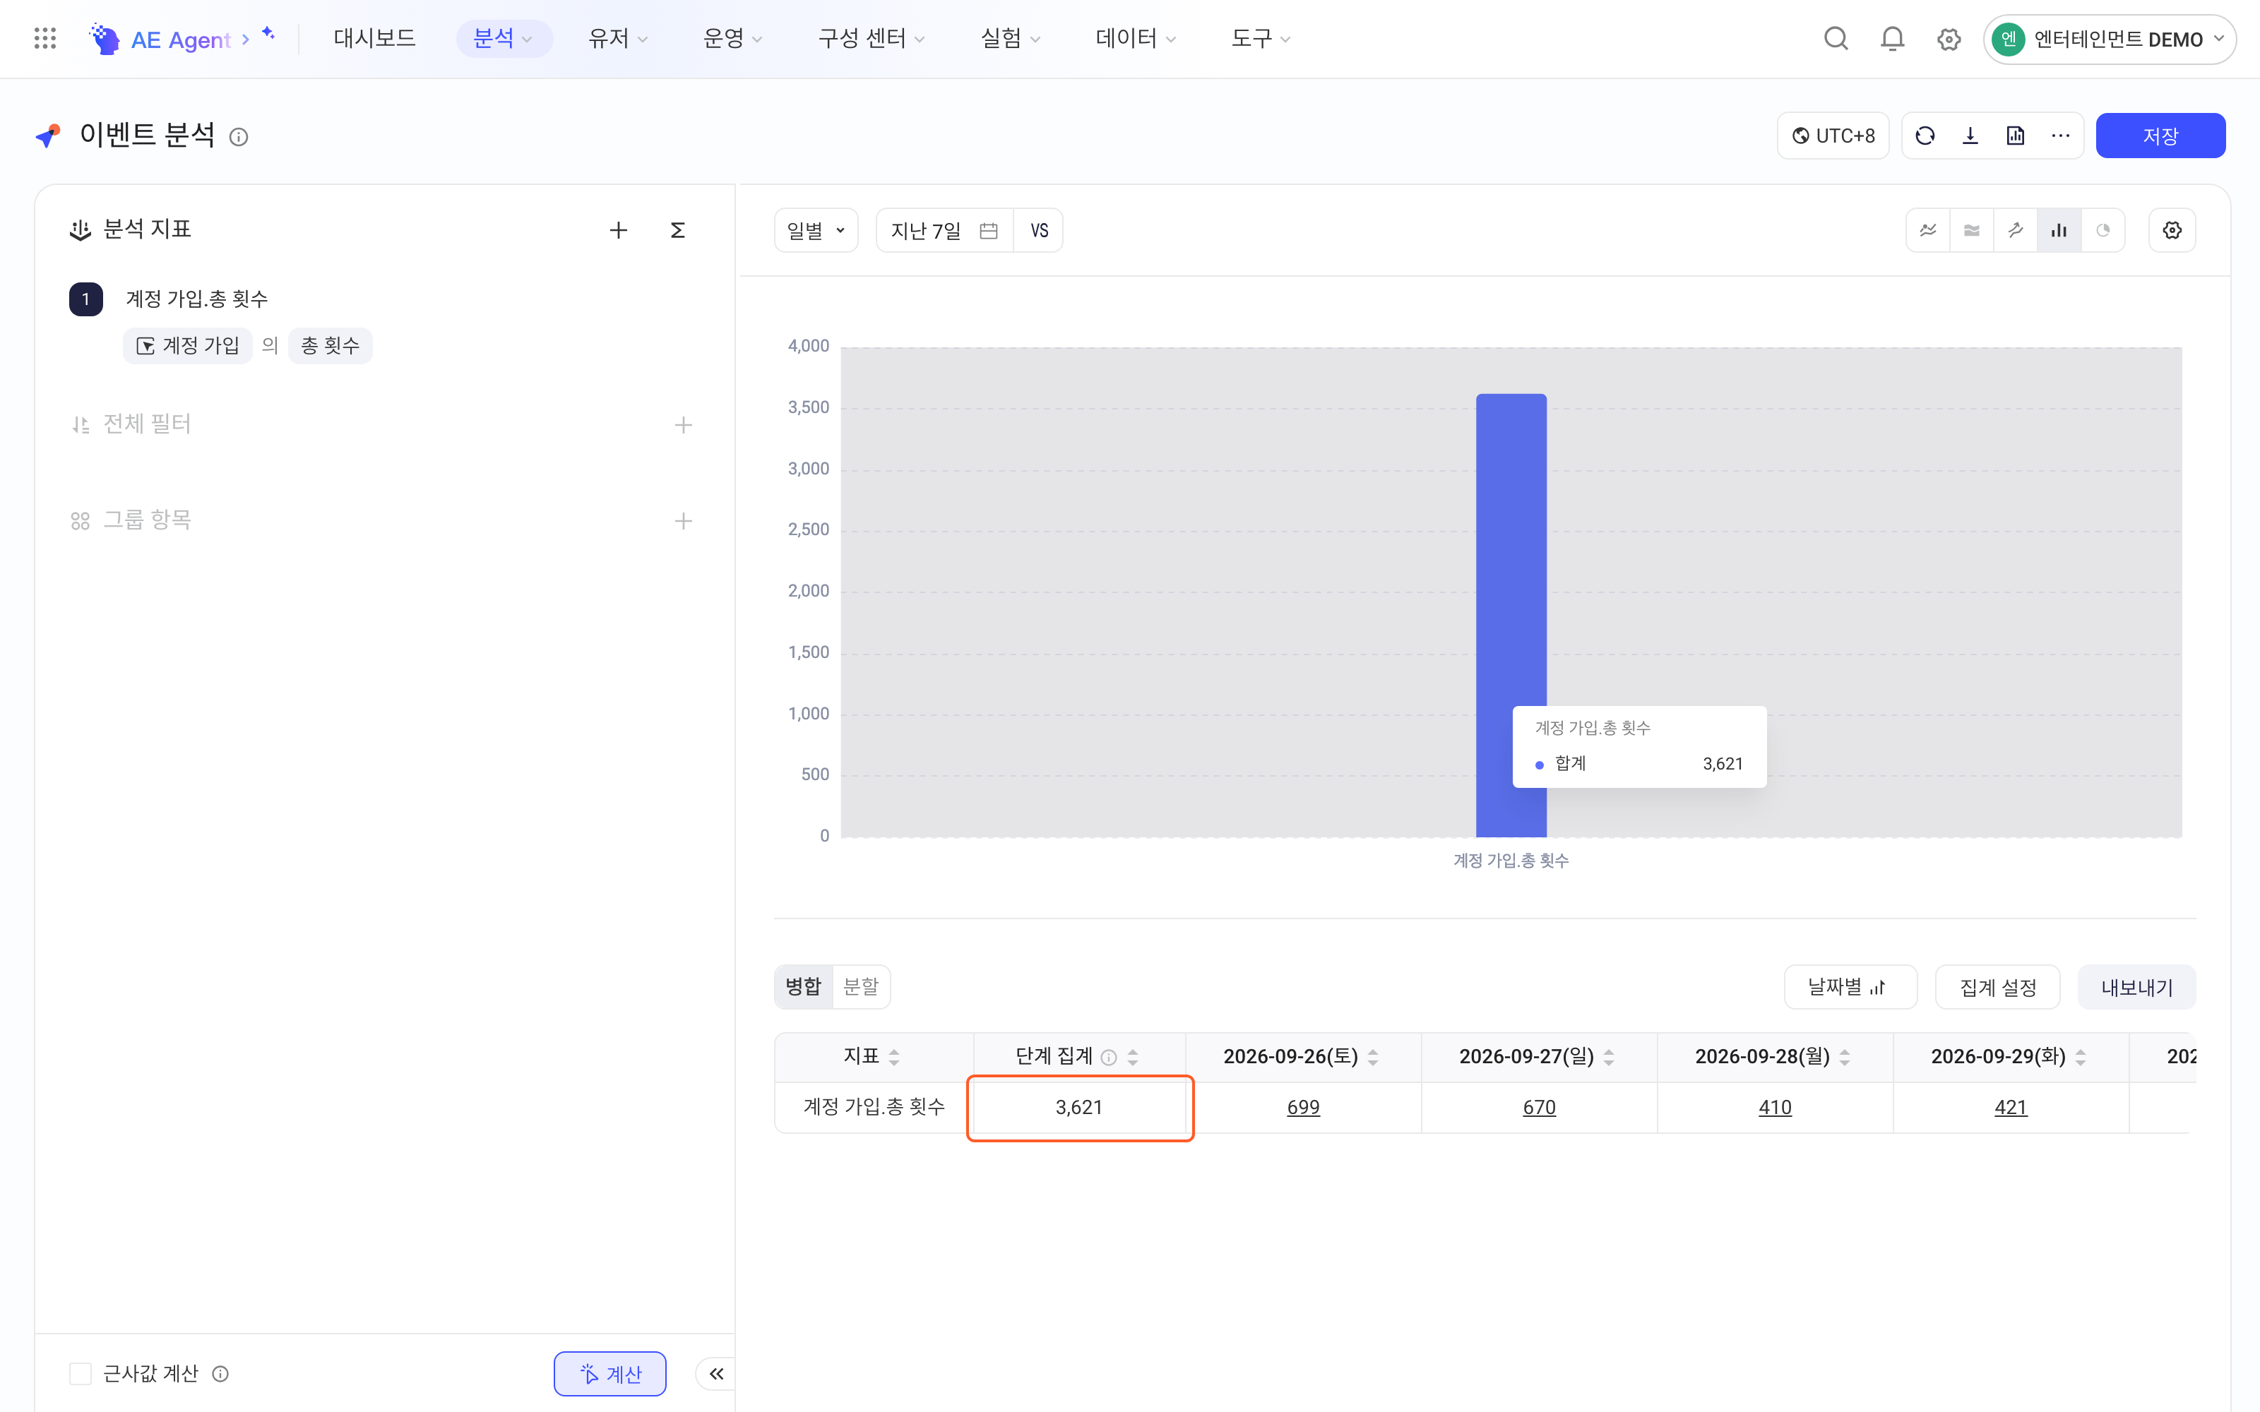Show info for 이벤트 분석 title

239,137
